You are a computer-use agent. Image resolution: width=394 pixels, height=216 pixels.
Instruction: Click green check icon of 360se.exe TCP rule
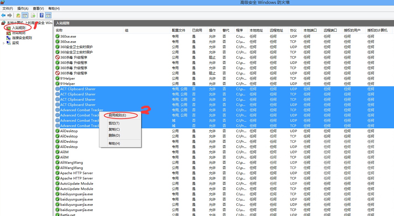[58, 41]
